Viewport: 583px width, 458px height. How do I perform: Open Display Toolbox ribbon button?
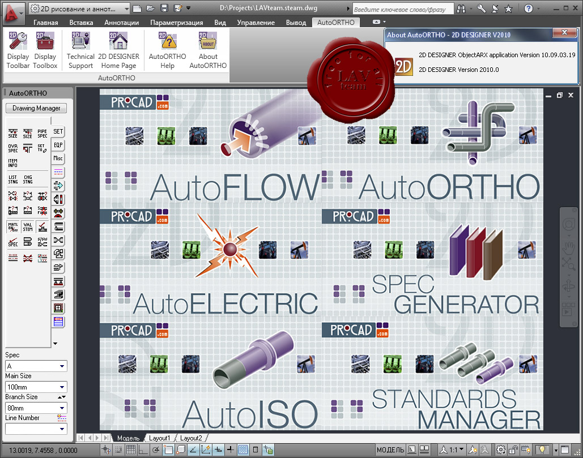click(x=45, y=50)
